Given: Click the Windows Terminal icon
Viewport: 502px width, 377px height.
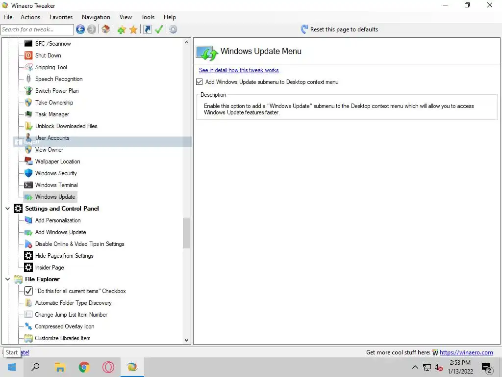Looking at the screenshot, I should (28, 185).
